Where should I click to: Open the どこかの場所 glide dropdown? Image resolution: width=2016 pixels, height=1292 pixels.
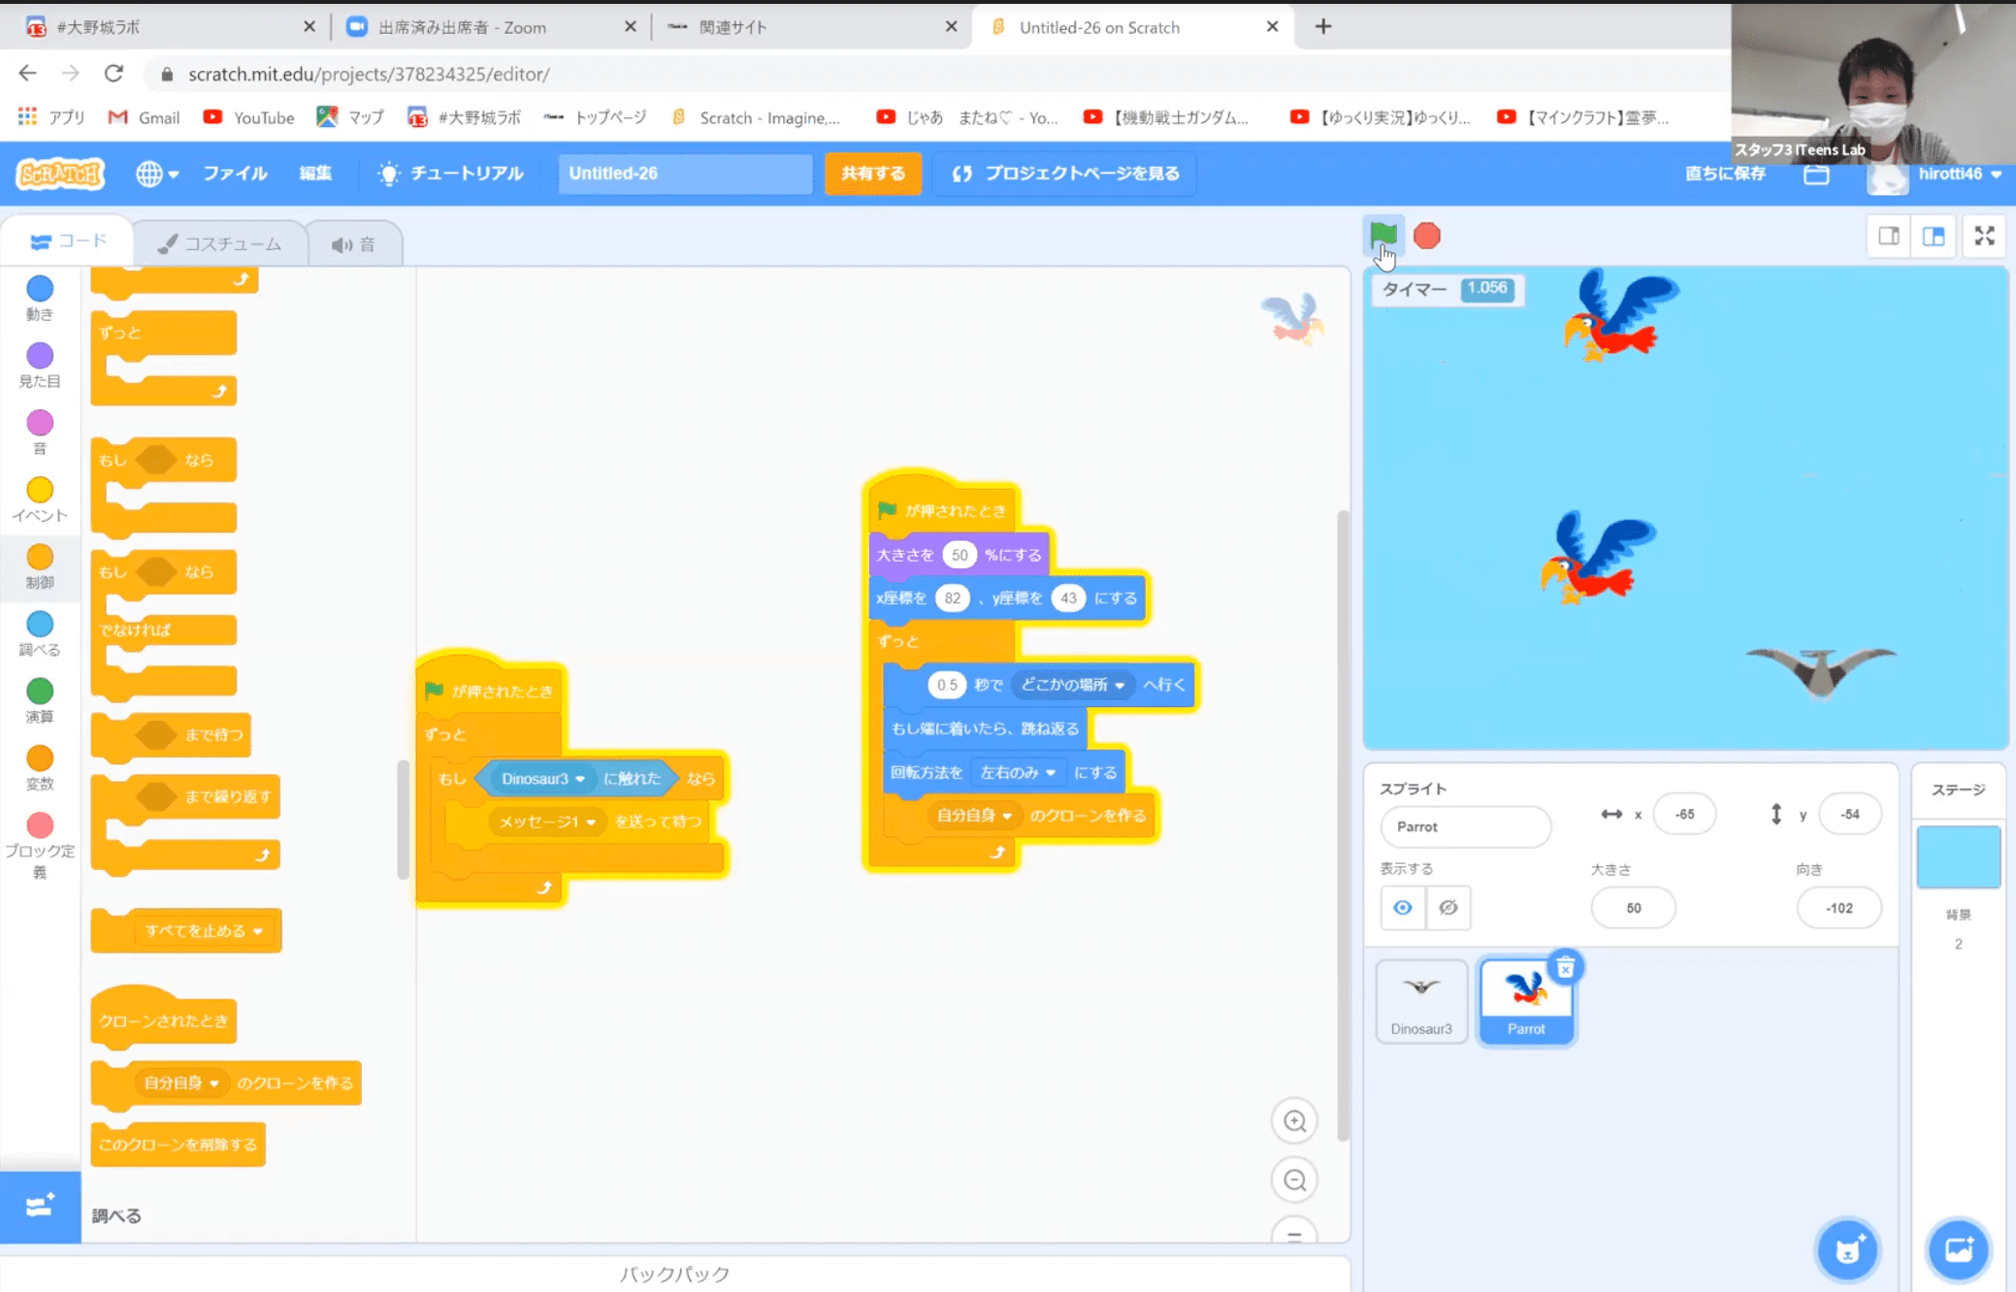coord(1071,685)
